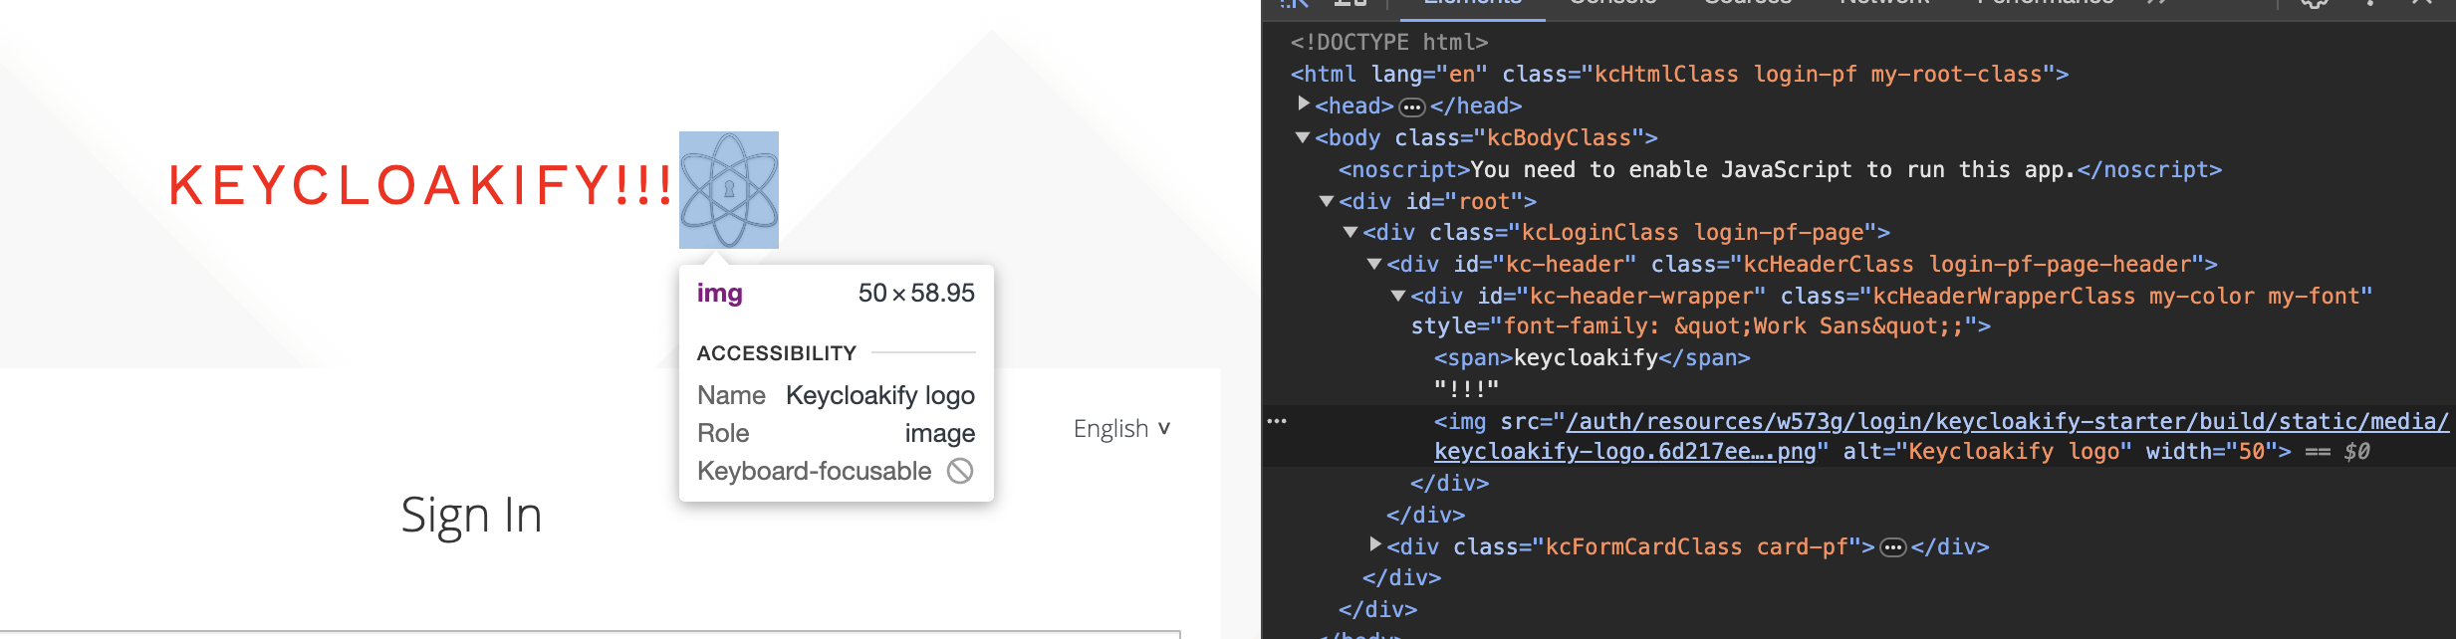Open DevTools settings gear

coord(2315,3)
